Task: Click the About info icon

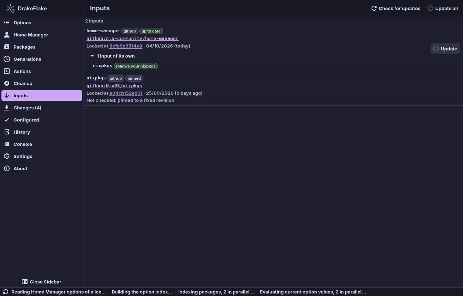Action: tap(7, 168)
